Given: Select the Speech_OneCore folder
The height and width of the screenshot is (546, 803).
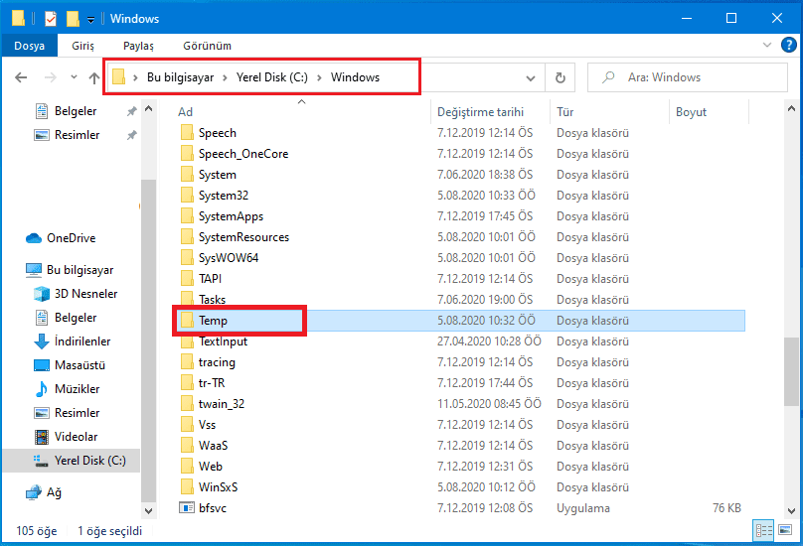Looking at the screenshot, I should point(243,154).
